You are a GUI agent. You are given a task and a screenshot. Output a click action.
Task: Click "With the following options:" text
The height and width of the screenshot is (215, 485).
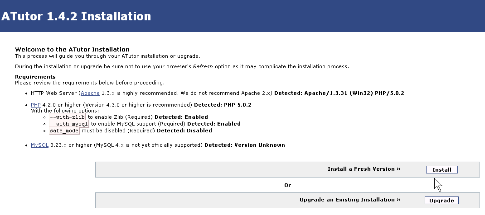pyautogui.click(x=65, y=111)
